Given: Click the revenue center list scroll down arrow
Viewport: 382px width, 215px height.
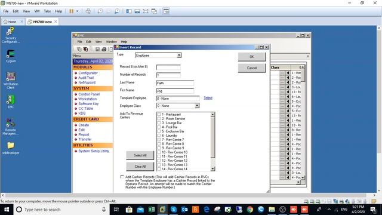Looking at the screenshot, I should coord(212,168).
